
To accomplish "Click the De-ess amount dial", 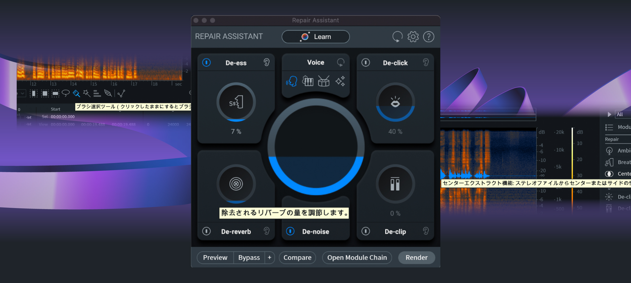I will pos(236,102).
